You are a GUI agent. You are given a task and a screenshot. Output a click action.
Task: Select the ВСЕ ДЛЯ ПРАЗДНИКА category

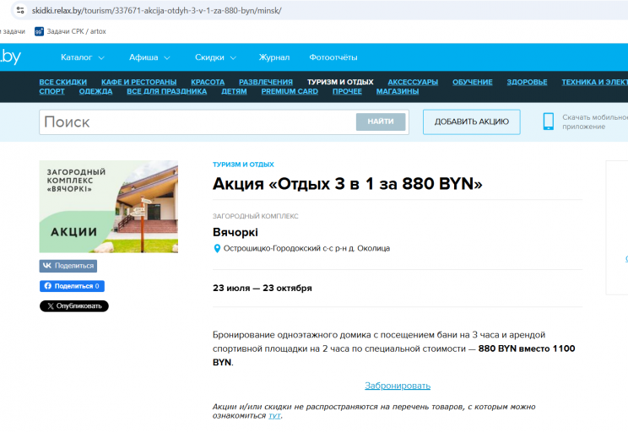(167, 91)
